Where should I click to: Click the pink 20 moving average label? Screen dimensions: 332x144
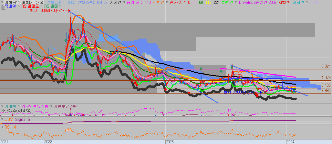click(195, 2)
